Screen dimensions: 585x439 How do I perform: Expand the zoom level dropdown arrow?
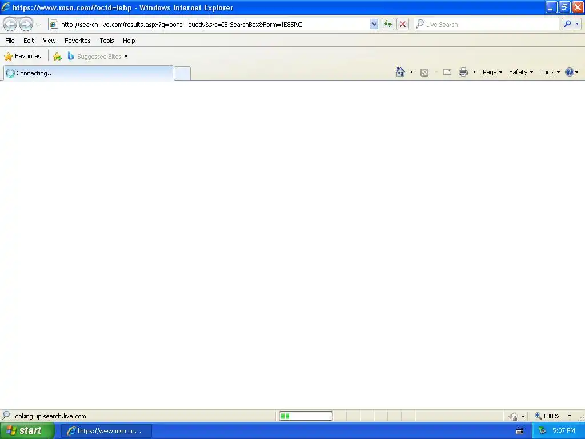click(x=570, y=416)
